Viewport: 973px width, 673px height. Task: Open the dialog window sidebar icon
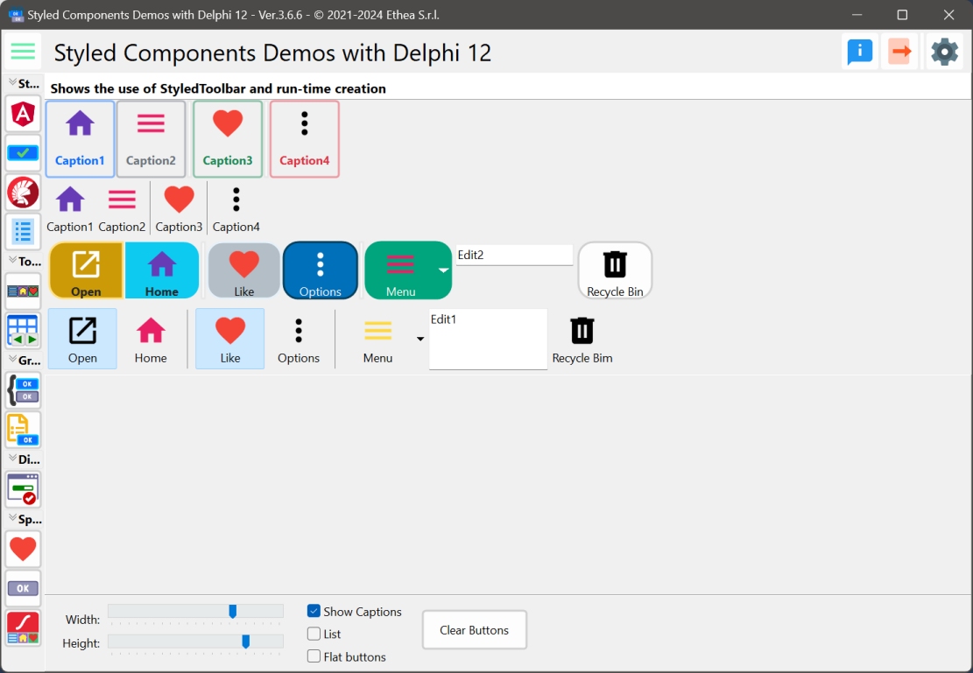23,489
